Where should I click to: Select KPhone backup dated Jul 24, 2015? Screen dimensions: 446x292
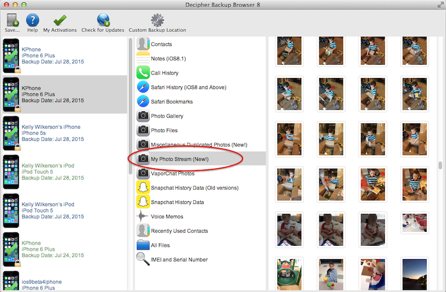click(65, 249)
